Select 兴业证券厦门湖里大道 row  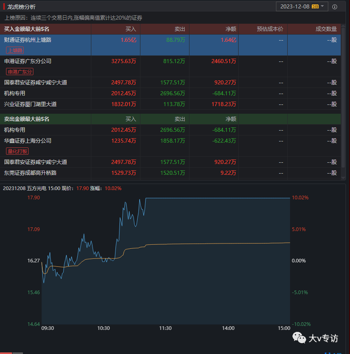(x=170, y=104)
